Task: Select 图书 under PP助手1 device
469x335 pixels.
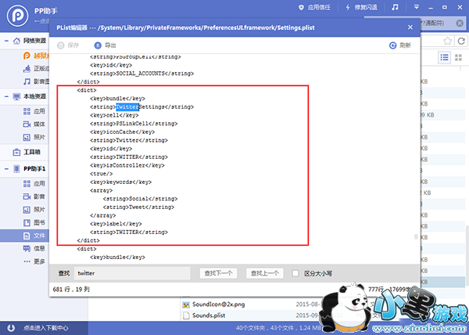Action: pyautogui.click(x=34, y=222)
